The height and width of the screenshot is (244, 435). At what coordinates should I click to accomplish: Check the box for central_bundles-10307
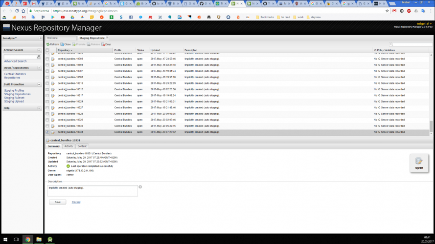click(47, 71)
